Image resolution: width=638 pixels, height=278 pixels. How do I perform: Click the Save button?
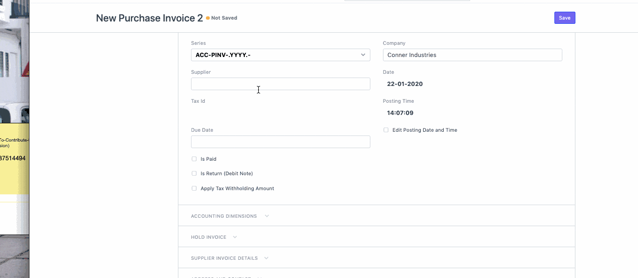[564, 18]
